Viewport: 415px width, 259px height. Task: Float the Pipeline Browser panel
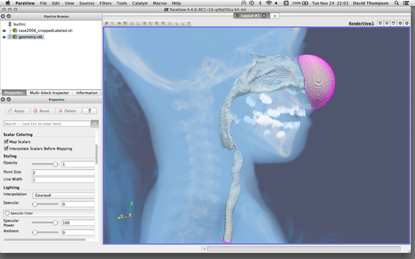[x=9, y=16]
